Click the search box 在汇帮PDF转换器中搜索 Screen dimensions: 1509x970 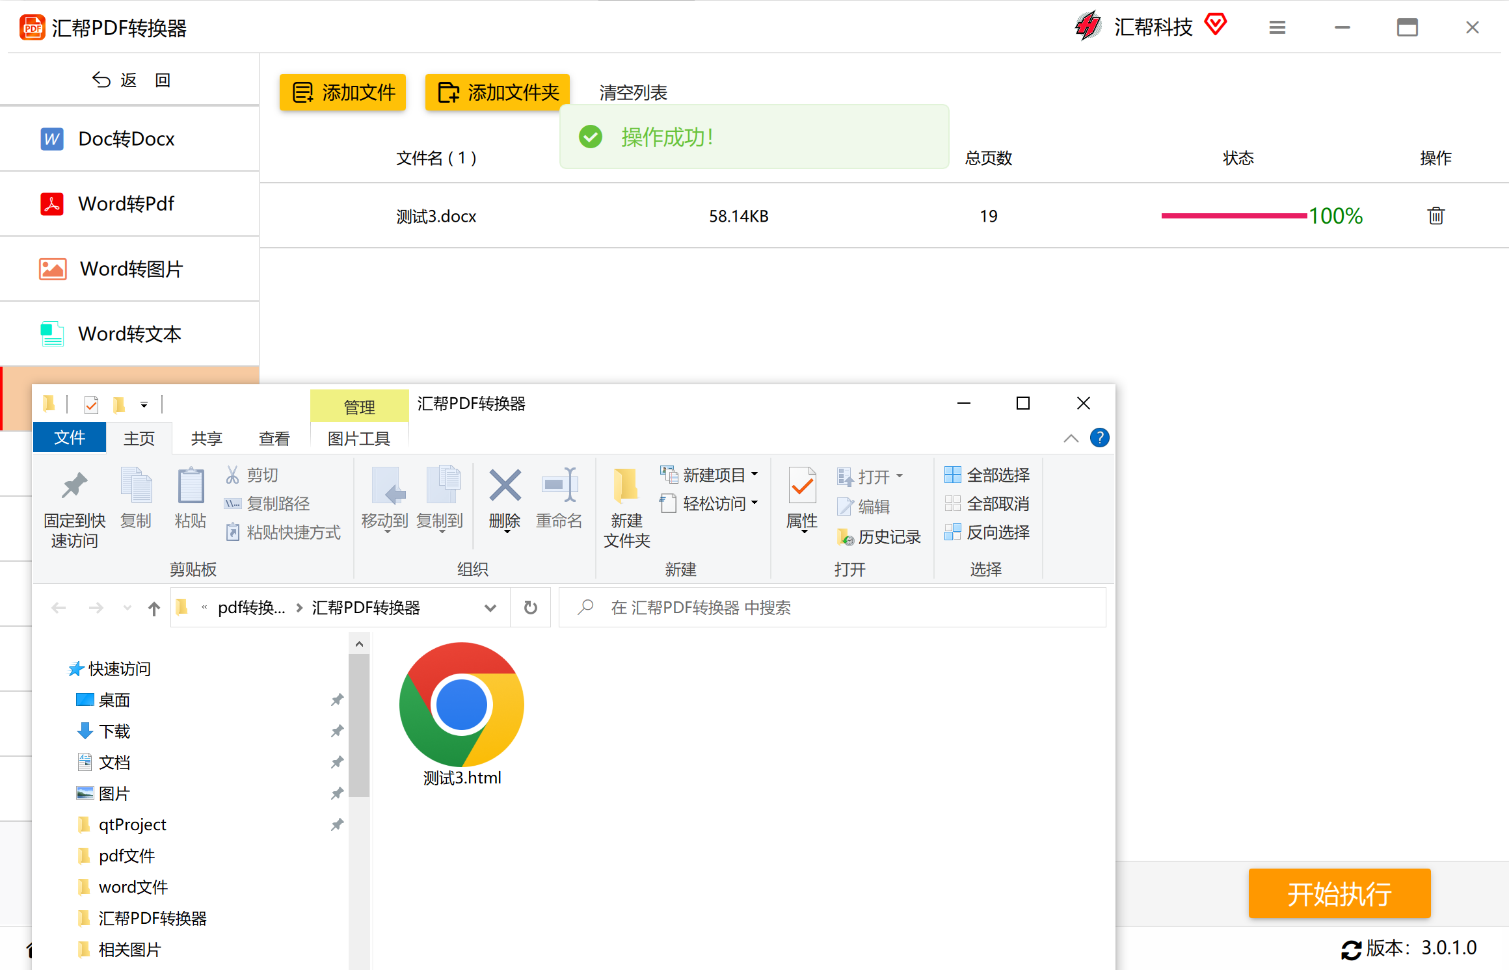point(833,608)
